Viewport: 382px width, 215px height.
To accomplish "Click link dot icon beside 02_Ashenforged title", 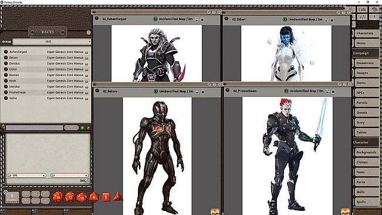I will [x=97, y=19].
